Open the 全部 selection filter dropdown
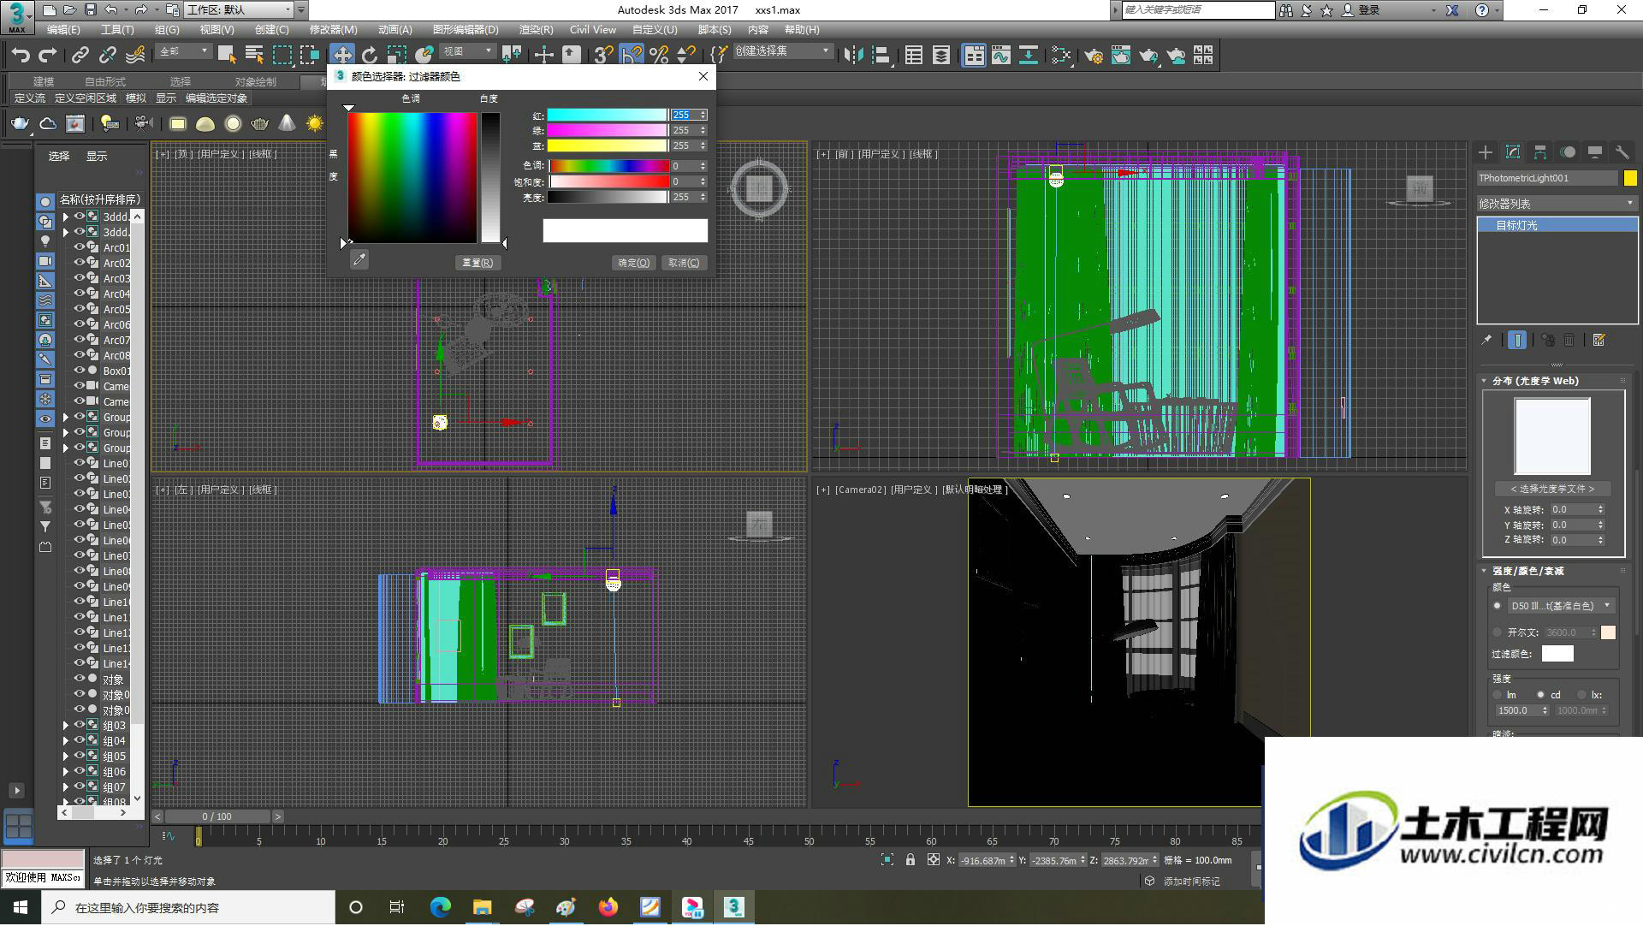The image size is (1643, 926). pos(184,52)
